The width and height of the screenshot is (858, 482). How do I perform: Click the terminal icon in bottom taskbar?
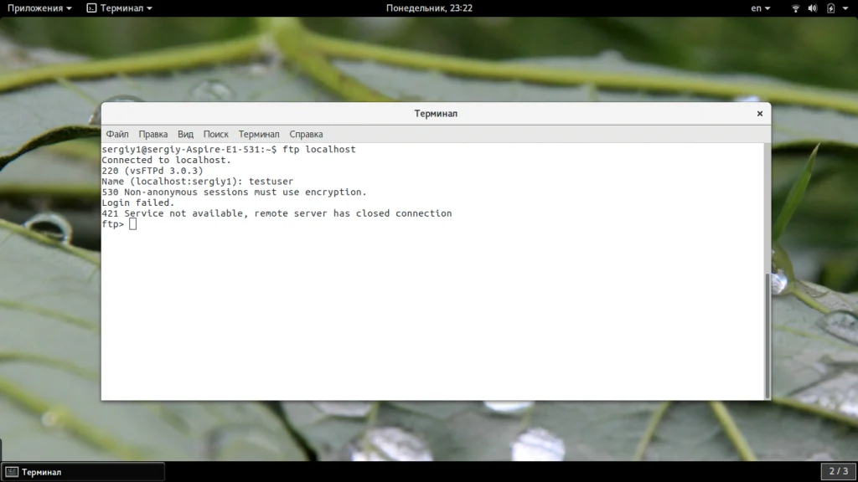tap(12, 472)
